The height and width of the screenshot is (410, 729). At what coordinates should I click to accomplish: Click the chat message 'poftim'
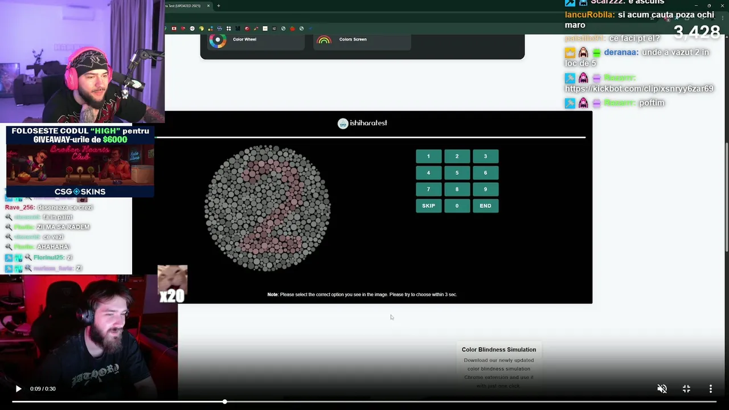(652, 103)
